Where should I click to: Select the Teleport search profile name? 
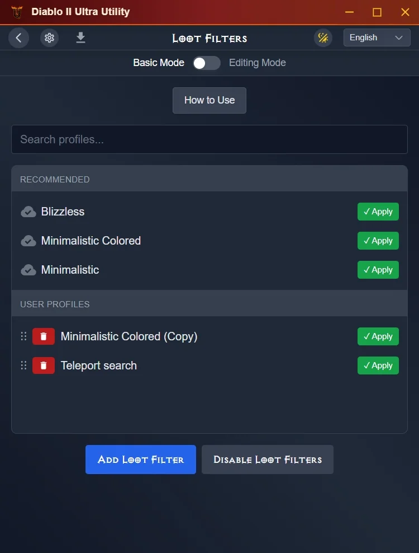coord(98,365)
